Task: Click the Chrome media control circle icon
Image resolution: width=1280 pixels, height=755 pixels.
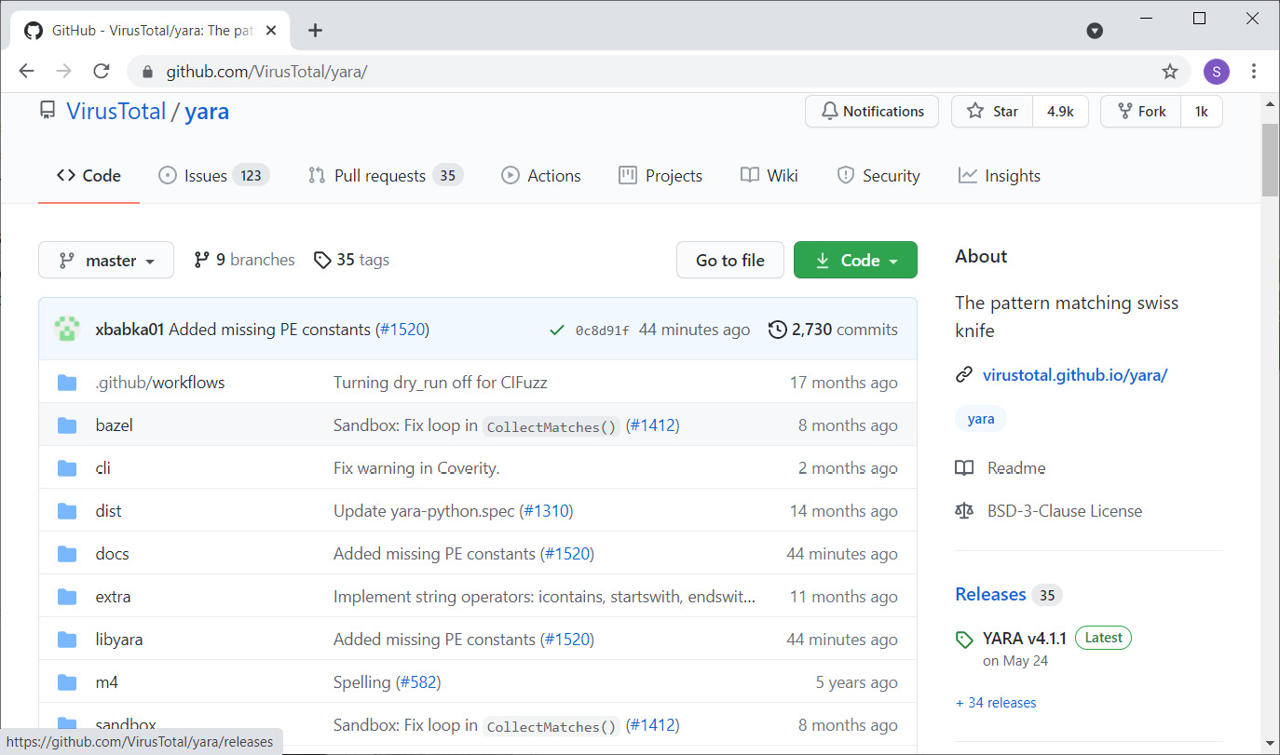Action: pyautogui.click(x=1096, y=31)
